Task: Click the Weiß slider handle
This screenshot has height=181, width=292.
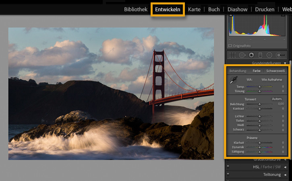Action: [x=259, y=126]
